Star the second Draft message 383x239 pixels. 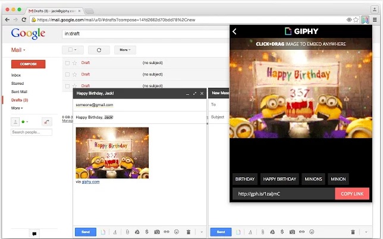pyautogui.click(x=75, y=74)
